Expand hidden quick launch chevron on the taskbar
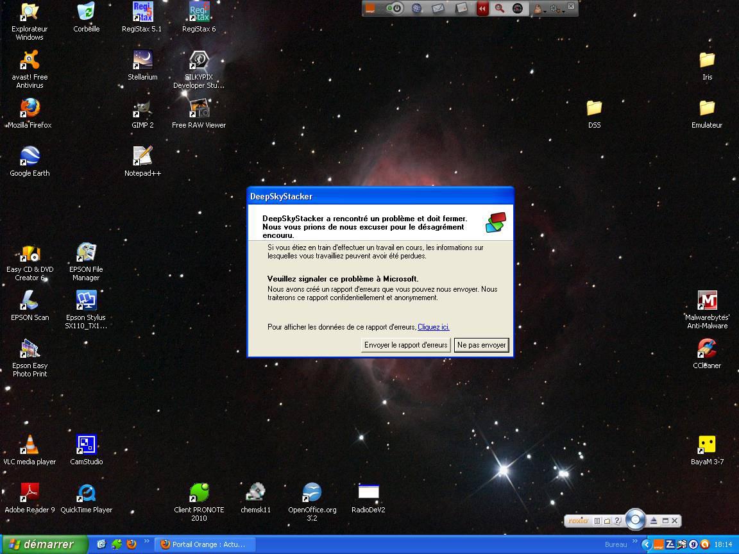739x554 pixels. coord(146,541)
